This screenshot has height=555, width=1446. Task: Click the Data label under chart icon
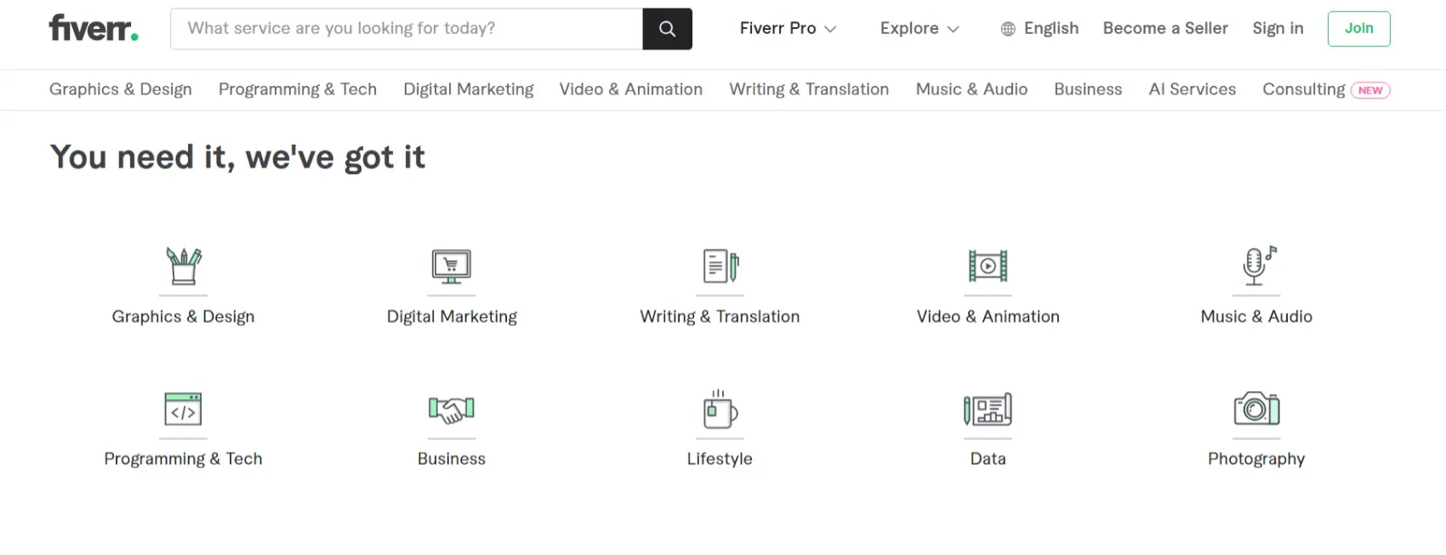988,459
